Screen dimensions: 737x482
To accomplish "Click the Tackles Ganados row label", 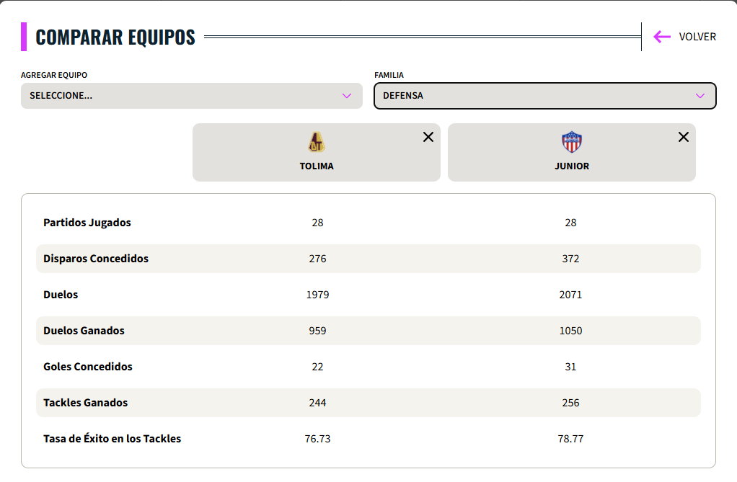I will click(85, 403).
